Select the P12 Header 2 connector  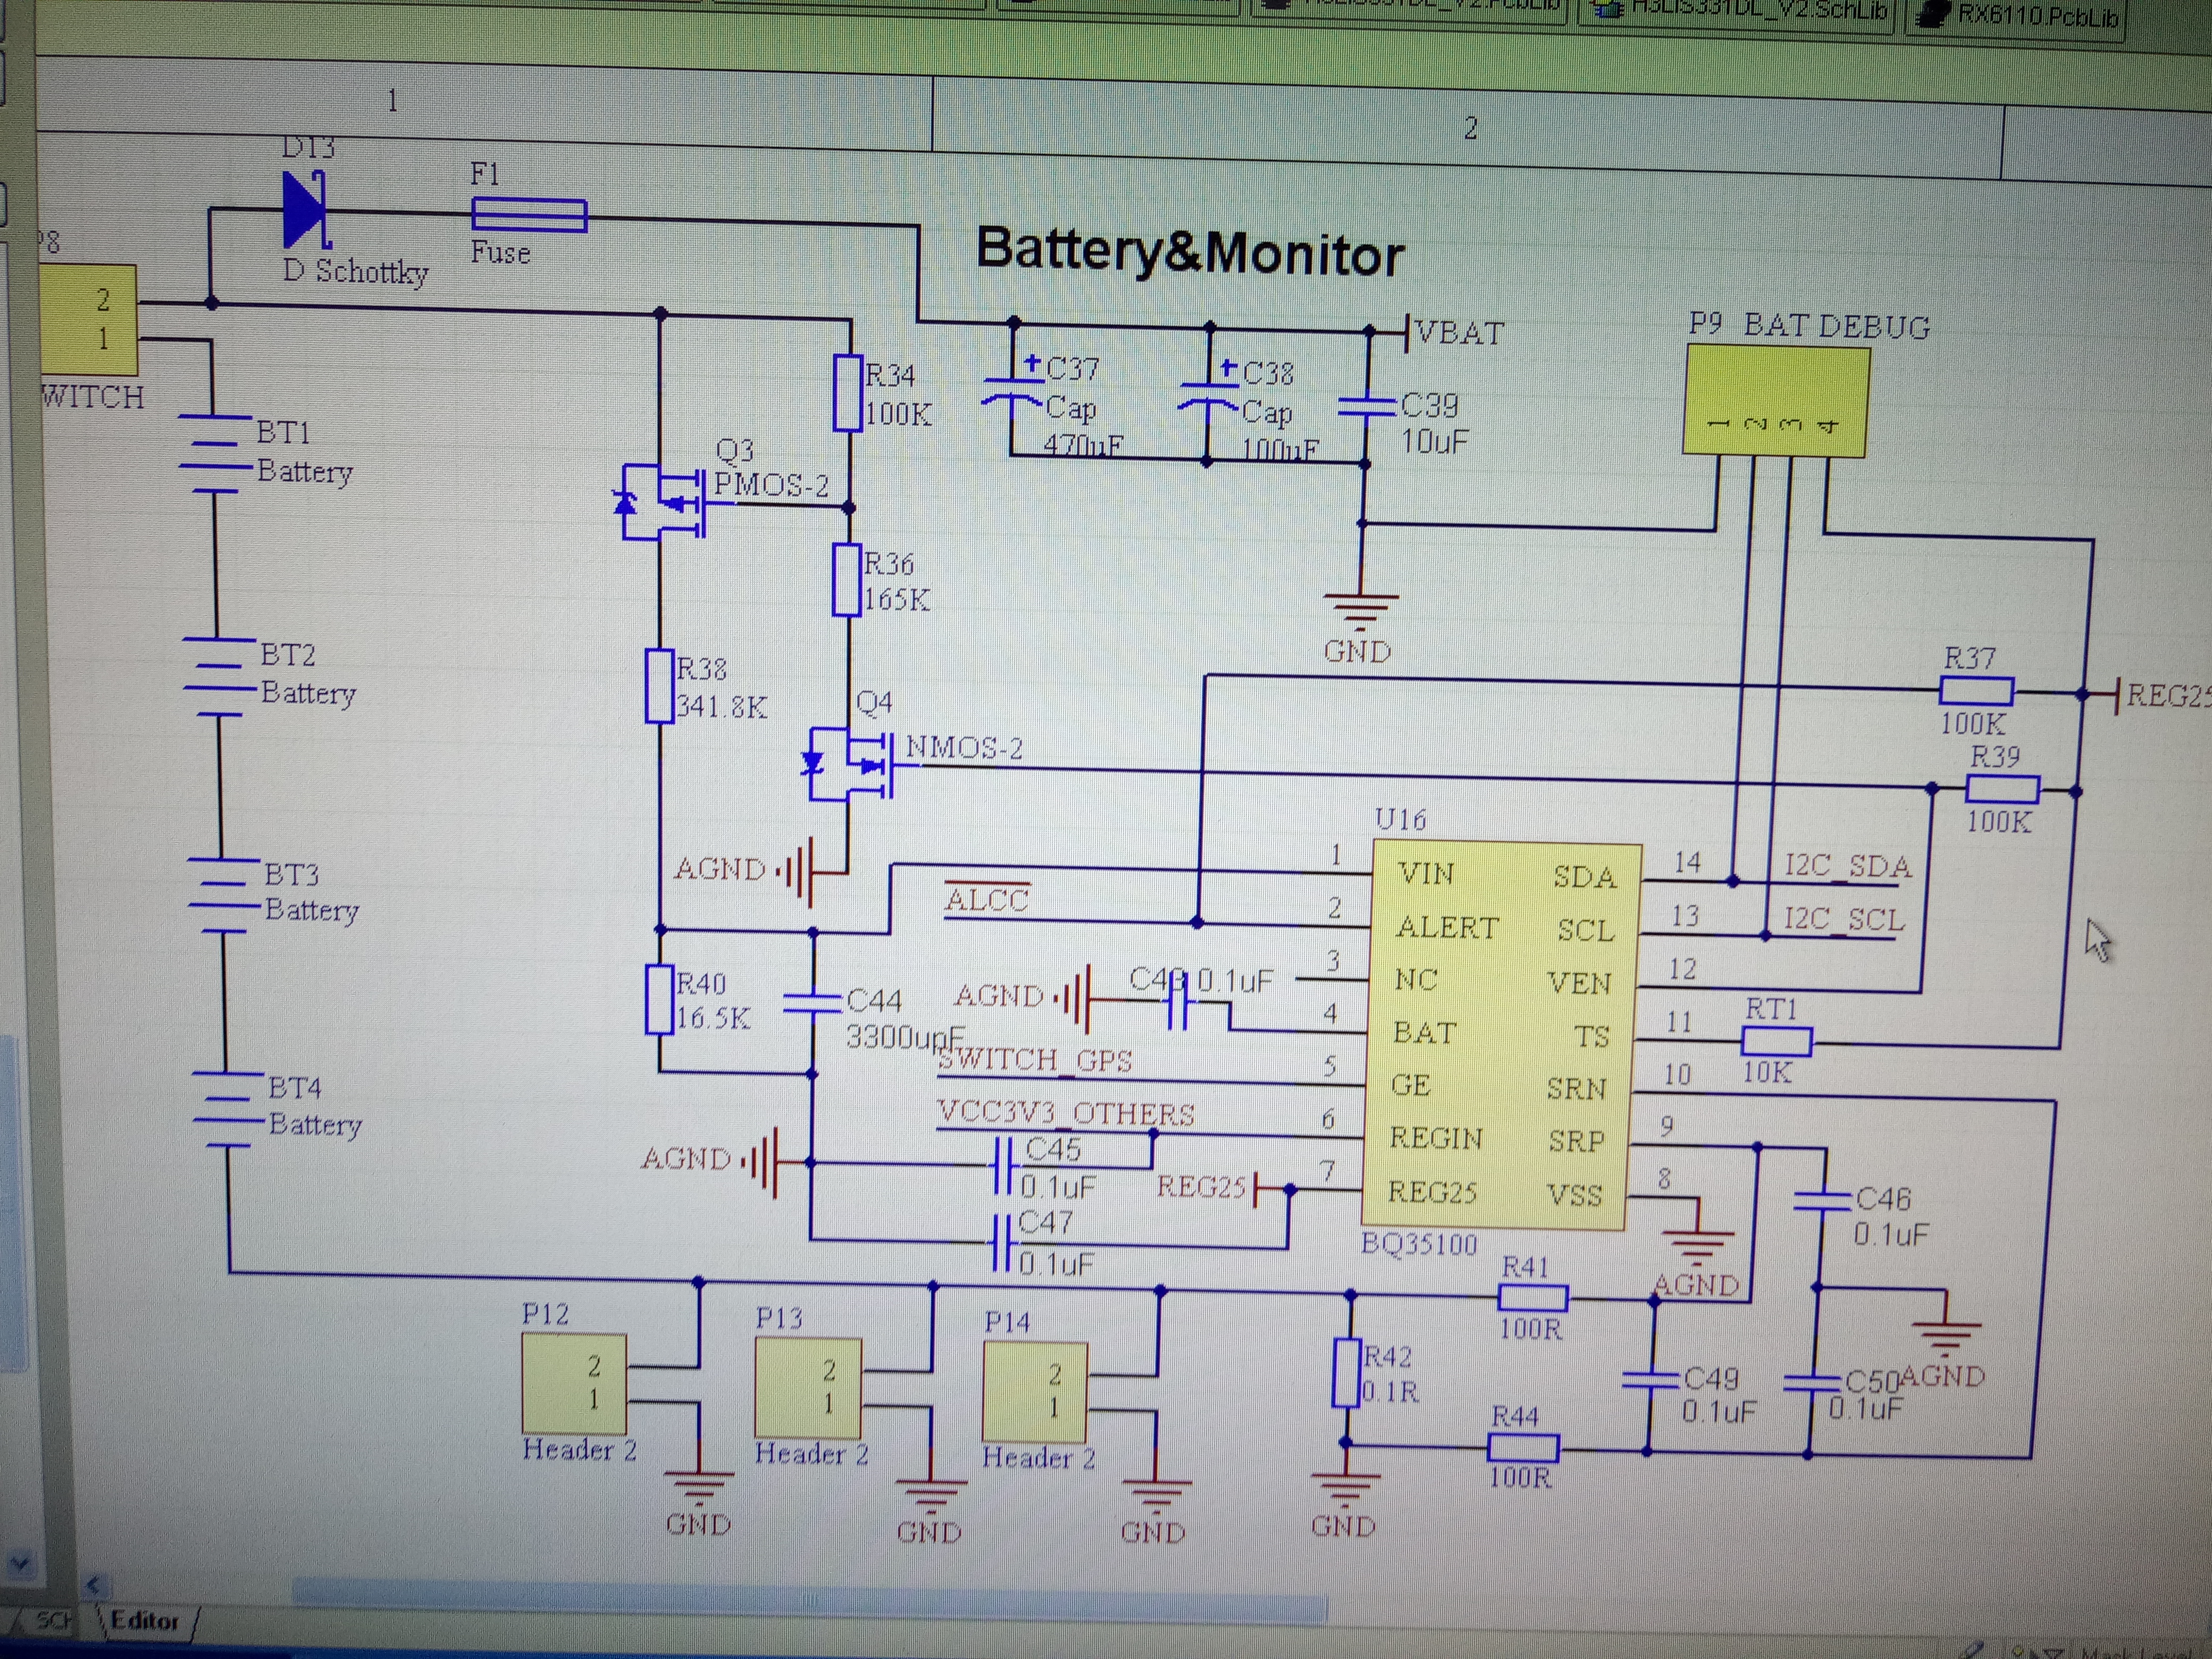point(574,1383)
